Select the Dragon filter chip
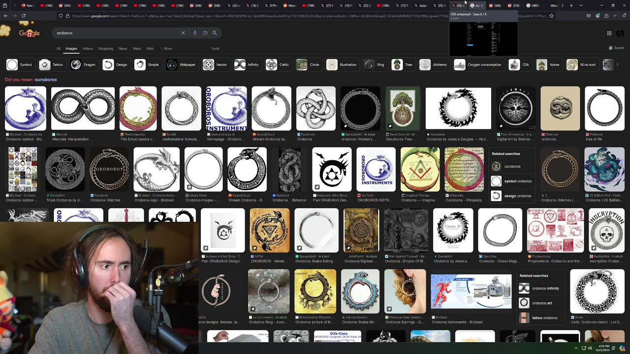This screenshot has height=354, width=630. point(83,64)
